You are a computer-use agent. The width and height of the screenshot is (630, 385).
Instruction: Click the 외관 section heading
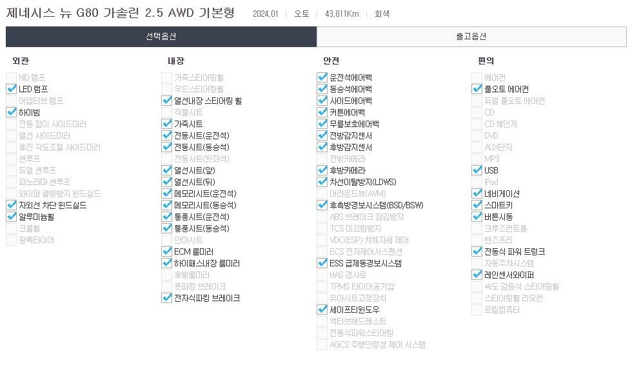21,61
